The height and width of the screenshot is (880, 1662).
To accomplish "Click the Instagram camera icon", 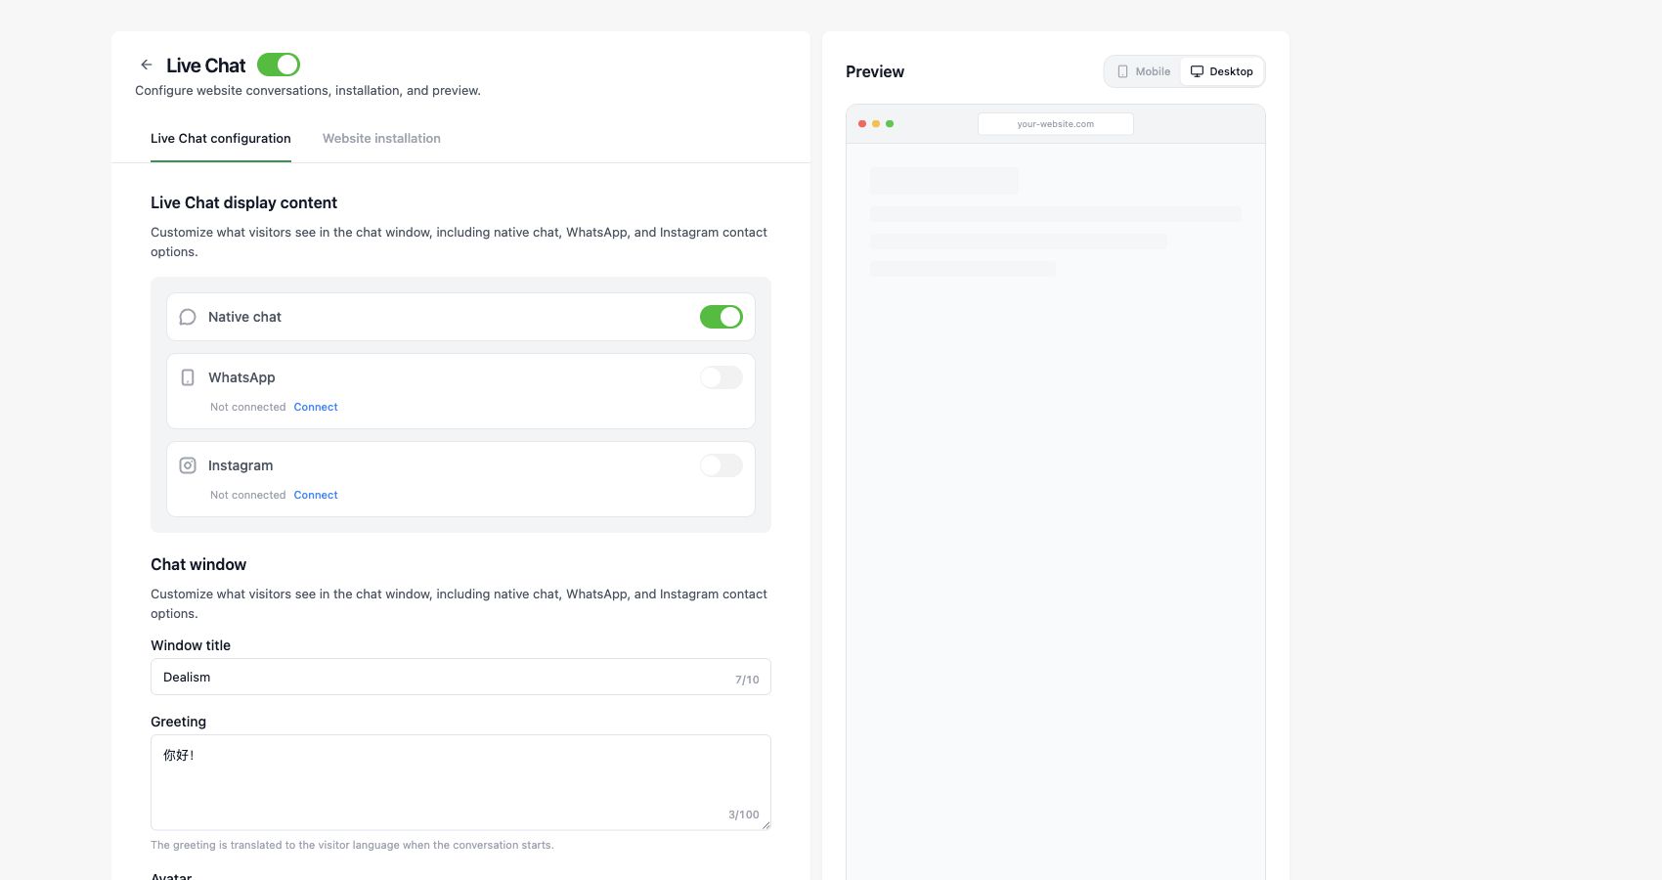I will point(188,465).
